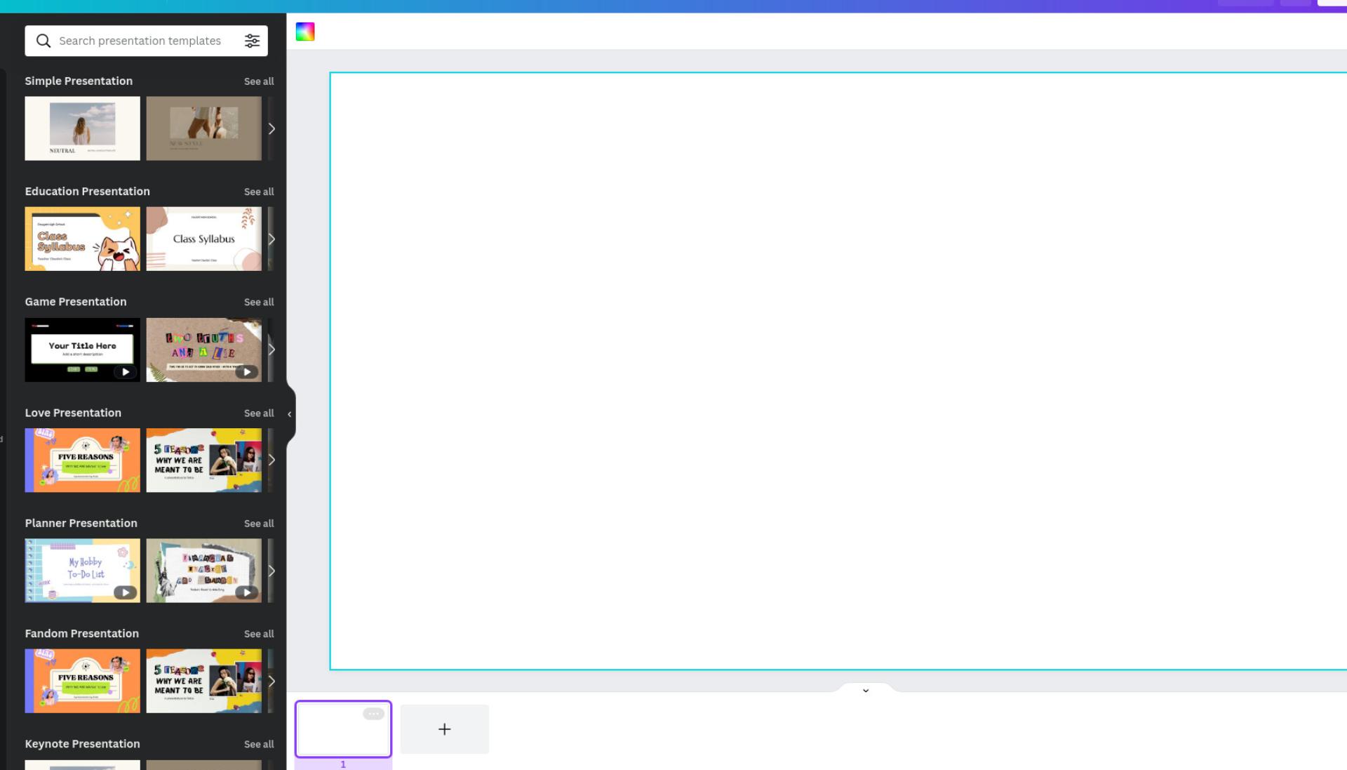Image resolution: width=1347 pixels, height=770 pixels.
Task: See all Keynote Presentation templates
Action: tap(259, 744)
